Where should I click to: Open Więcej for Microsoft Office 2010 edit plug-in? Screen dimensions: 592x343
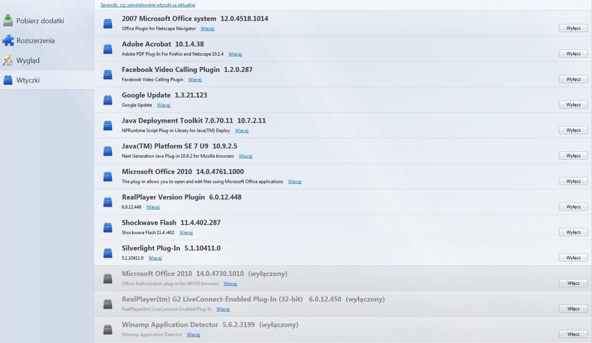tap(295, 182)
